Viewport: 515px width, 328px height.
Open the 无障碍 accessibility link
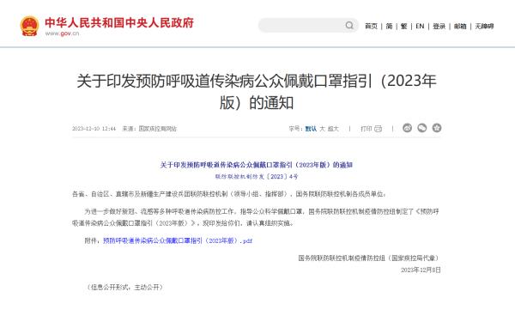[484, 27]
